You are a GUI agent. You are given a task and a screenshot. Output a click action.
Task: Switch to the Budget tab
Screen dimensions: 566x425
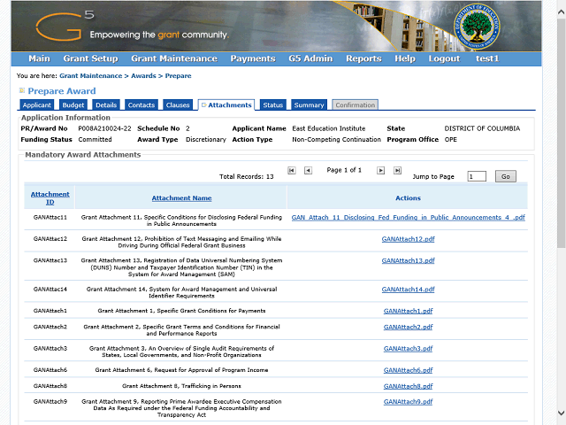[73, 105]
